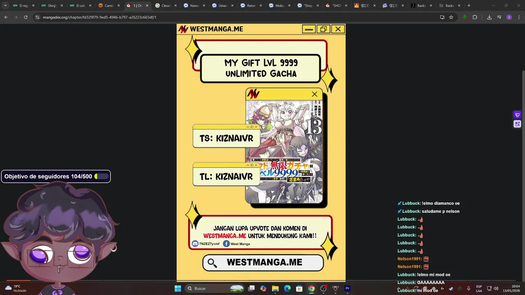Click the Steam icon in system tray
The image size is (525, 295).
click(x=451, y=288)
